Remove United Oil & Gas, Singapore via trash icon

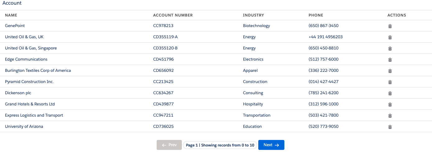point(390,49)
